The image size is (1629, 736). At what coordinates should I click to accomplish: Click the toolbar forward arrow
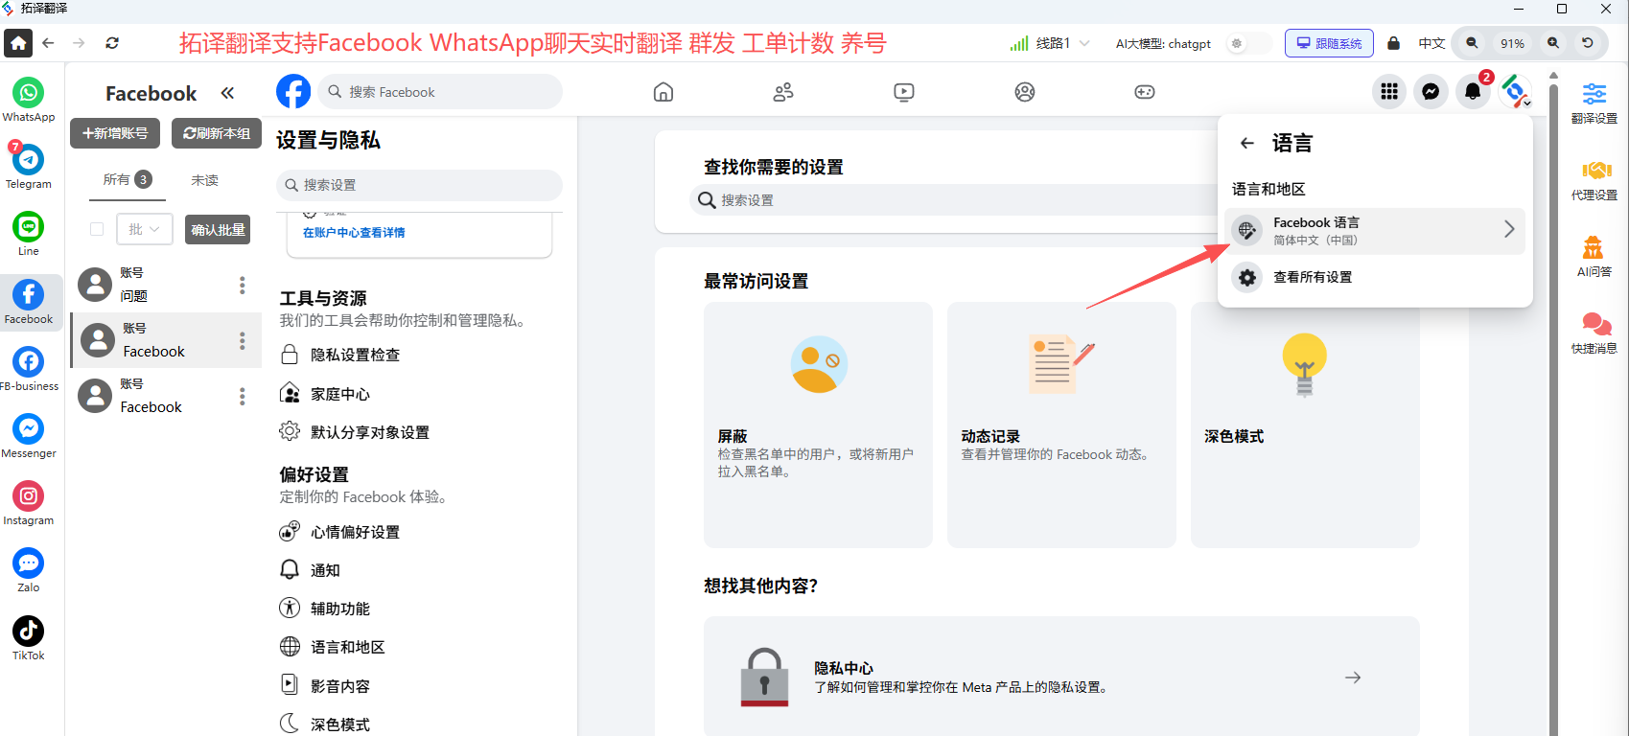click(x=80, y=43)
